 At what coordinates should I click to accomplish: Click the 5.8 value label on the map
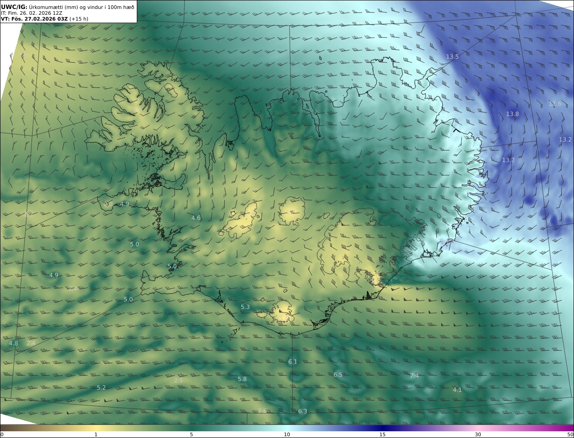(x=242, y=379)
